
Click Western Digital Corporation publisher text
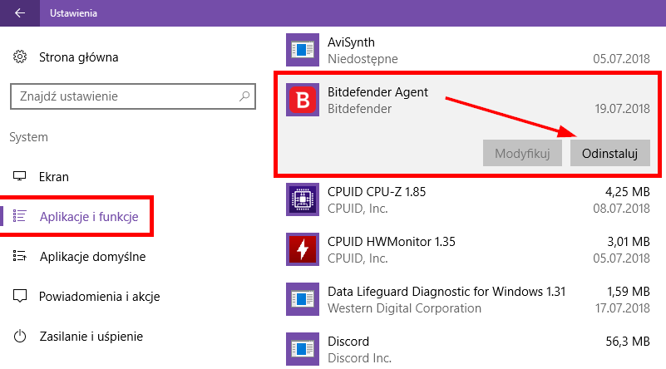tap(404, 308)
